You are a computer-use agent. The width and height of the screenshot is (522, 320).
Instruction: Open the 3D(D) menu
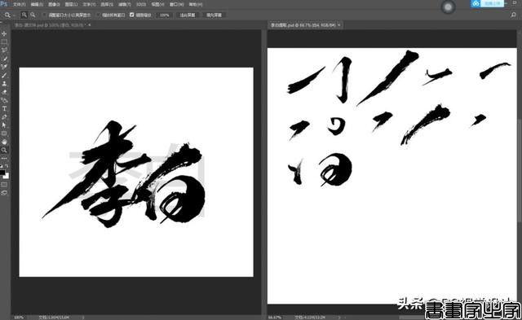[x=141, y=4]
